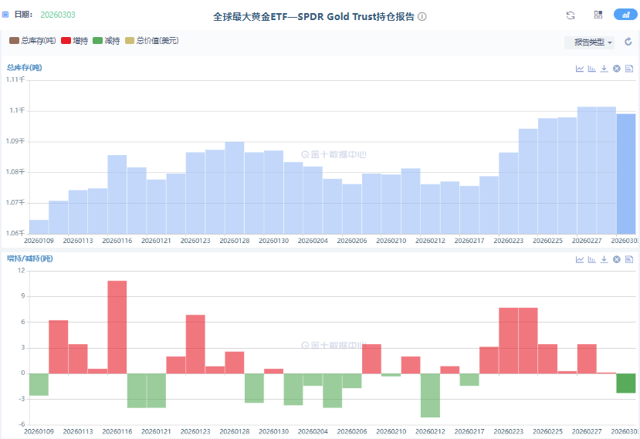
Task: Click the 总库存 bar above 20260128
Action: [x=235, y=187]
